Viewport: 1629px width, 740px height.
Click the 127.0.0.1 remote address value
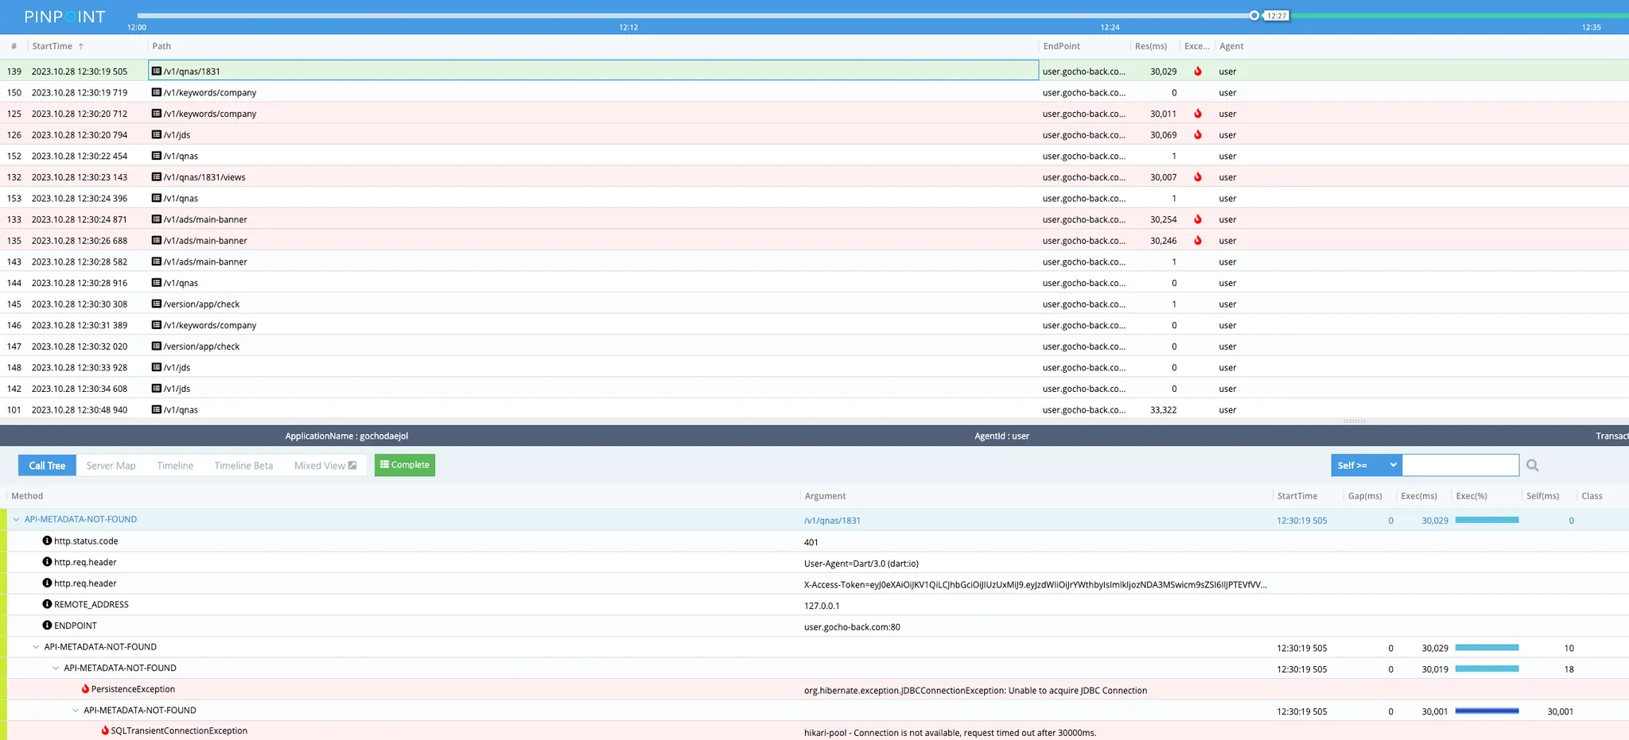[822, 606]
